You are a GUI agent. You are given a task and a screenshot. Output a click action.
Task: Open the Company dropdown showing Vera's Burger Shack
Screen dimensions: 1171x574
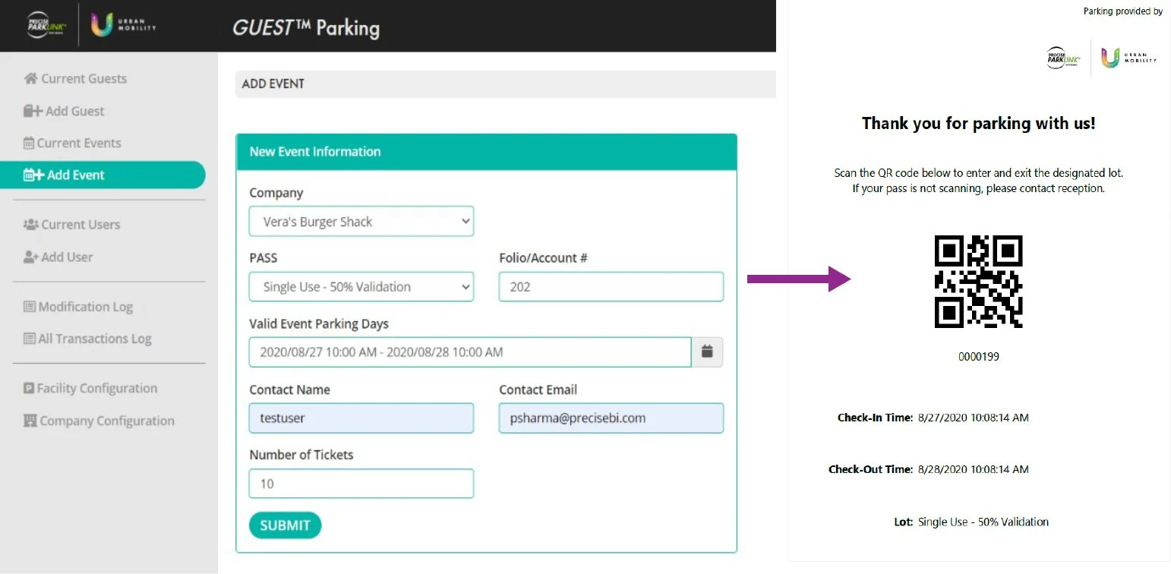[361, 222]
